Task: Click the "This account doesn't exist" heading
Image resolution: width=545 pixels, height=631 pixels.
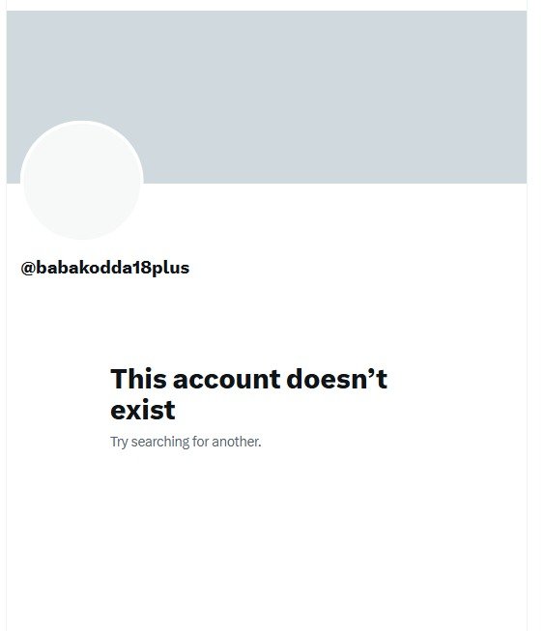Action: click(x=248, y=394)
